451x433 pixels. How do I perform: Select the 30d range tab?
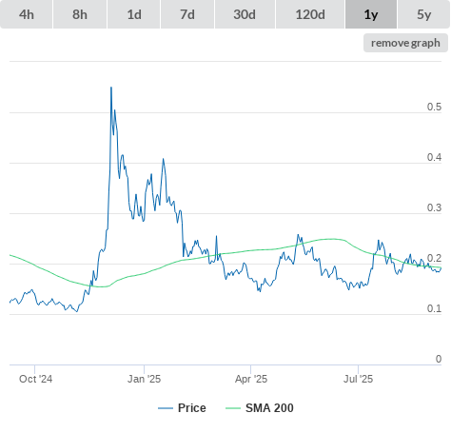coord(245,14)
